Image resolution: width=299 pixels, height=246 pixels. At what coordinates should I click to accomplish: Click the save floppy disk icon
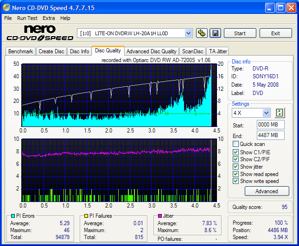click(x=215, y=33)
